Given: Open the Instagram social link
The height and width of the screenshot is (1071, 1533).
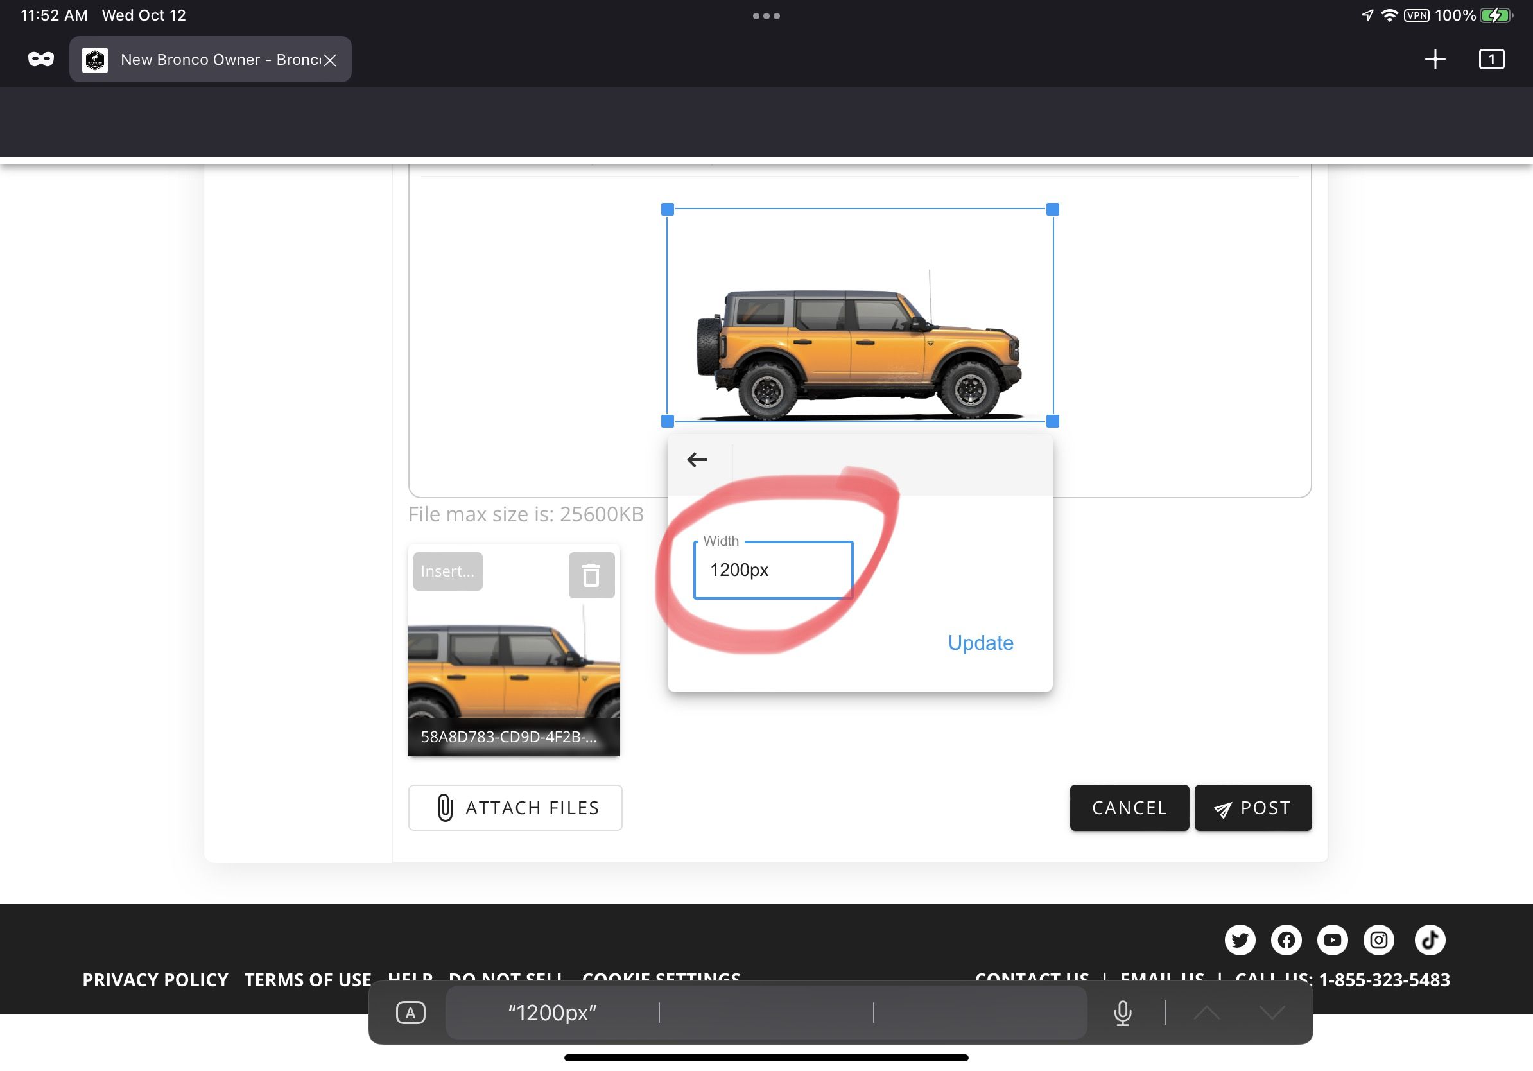Looking at the screenshot, I should pos(1379,940).
